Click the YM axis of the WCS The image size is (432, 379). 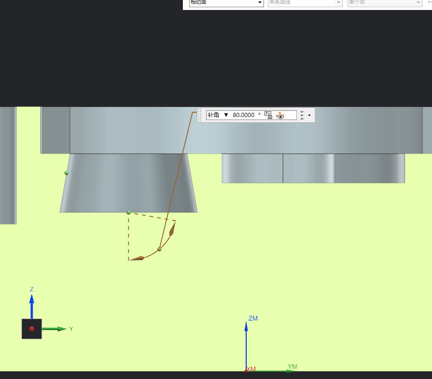click(272, 371)
